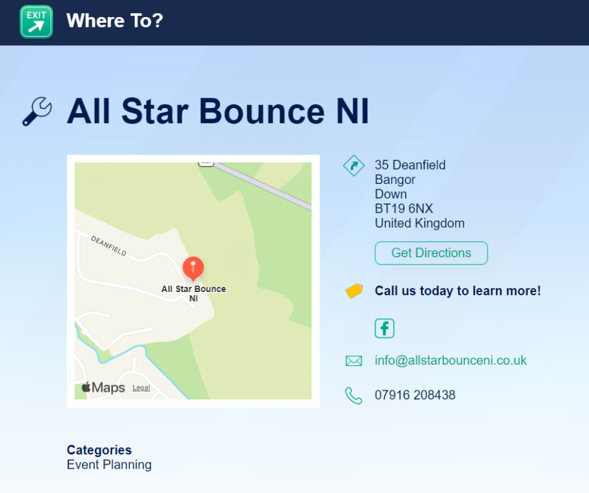Screen dimensions: 589x493
Task: Click the Deanfield street label on map
Action: point(109,246)
